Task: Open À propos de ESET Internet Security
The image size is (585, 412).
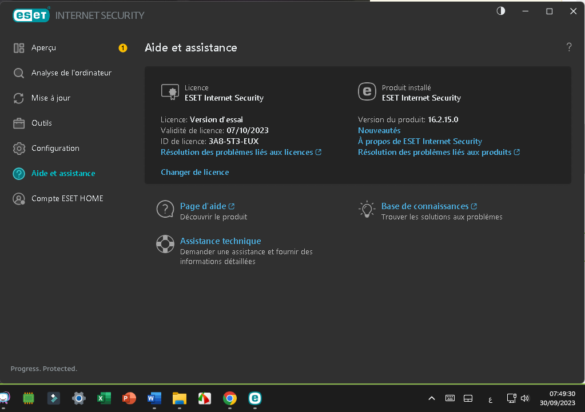Action: click(420, 141)
